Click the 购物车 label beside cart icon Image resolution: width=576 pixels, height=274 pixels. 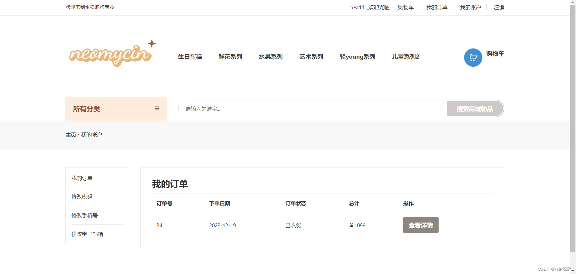[495, 54]
